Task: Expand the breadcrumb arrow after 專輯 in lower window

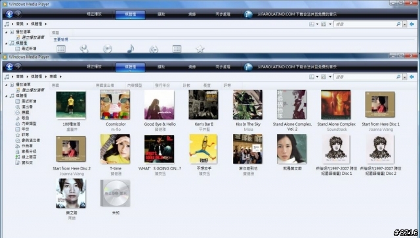Action: pyautogui.click(x=61, y=77)
